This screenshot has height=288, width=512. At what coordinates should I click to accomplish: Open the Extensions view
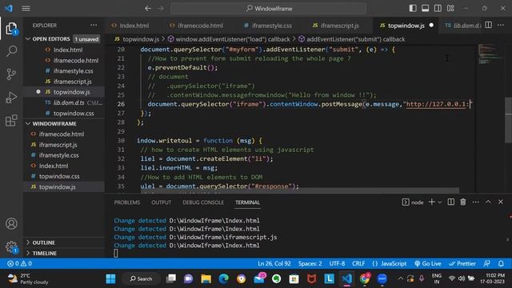[11, 121]
